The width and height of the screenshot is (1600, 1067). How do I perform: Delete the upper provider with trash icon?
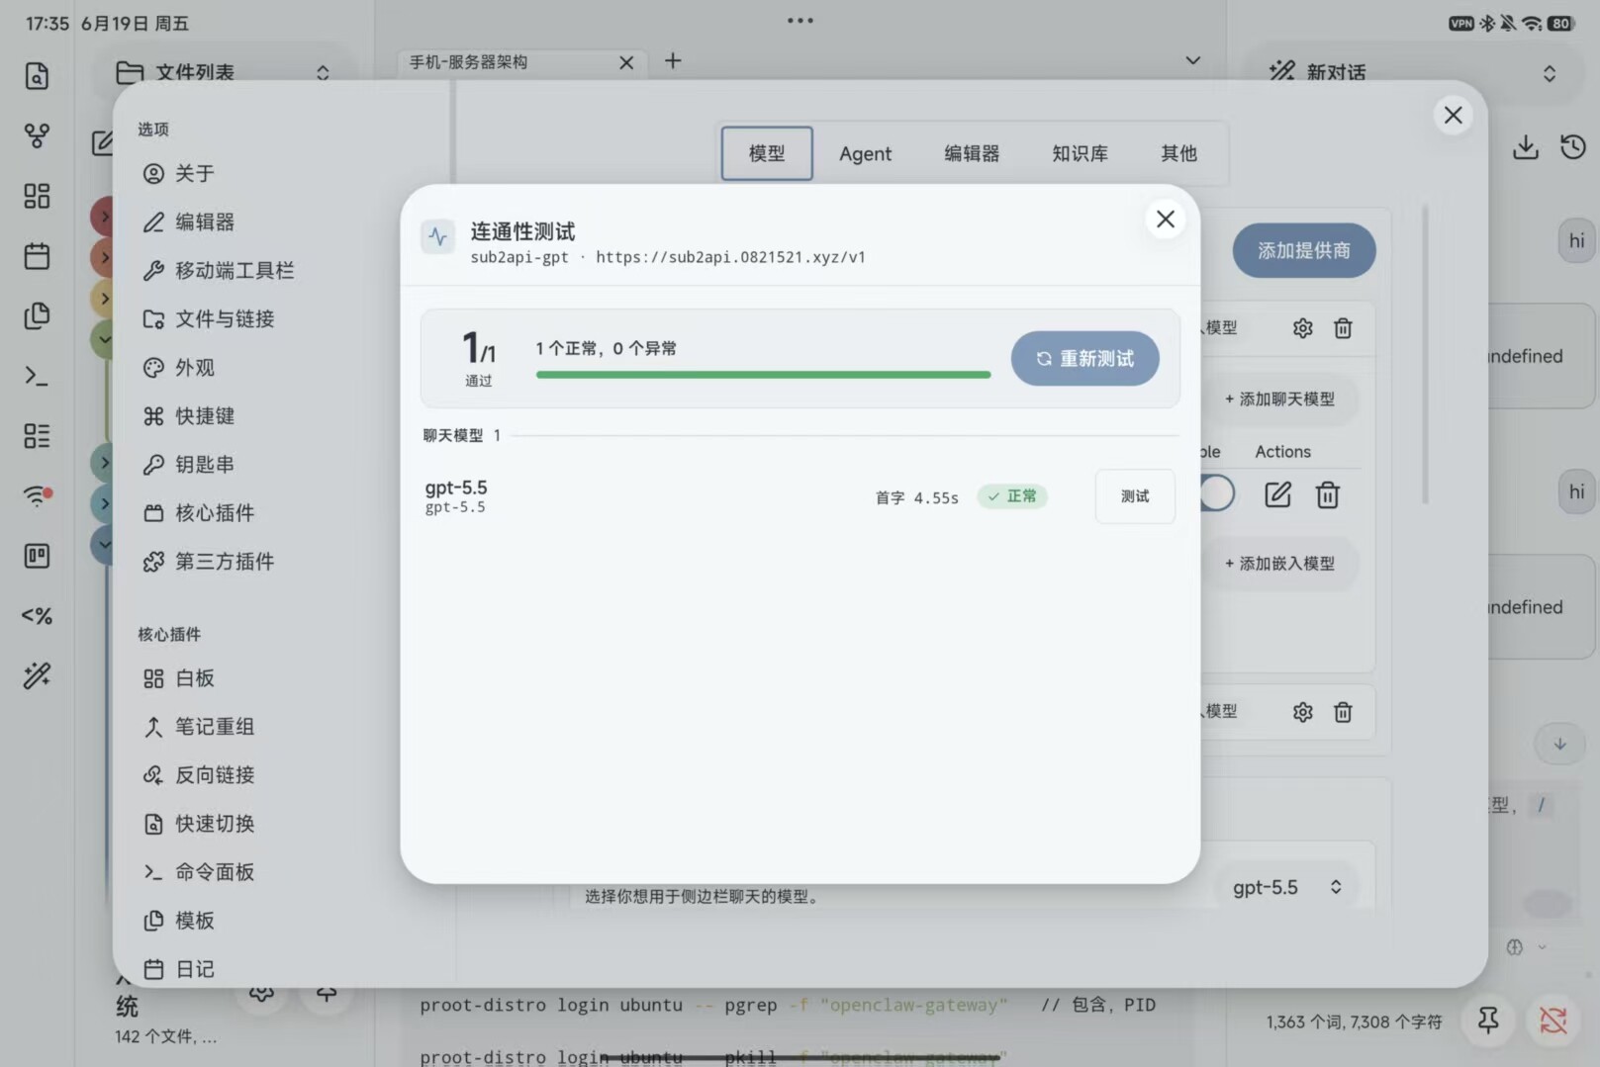(1343, 328)
